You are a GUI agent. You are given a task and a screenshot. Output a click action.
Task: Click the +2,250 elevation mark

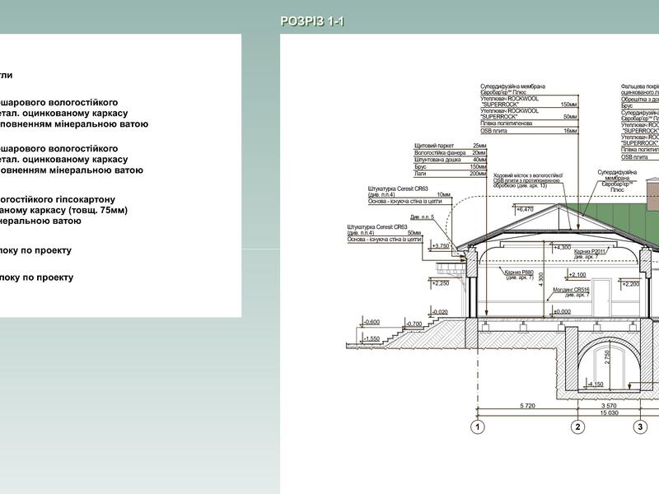[441, 283]
